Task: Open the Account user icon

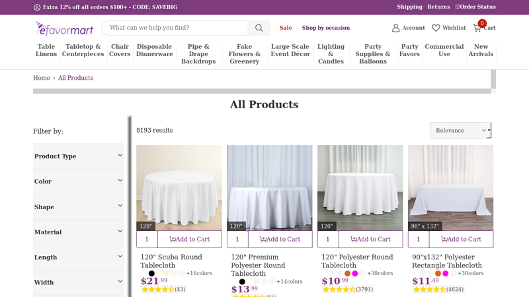Action: (395, 28)
